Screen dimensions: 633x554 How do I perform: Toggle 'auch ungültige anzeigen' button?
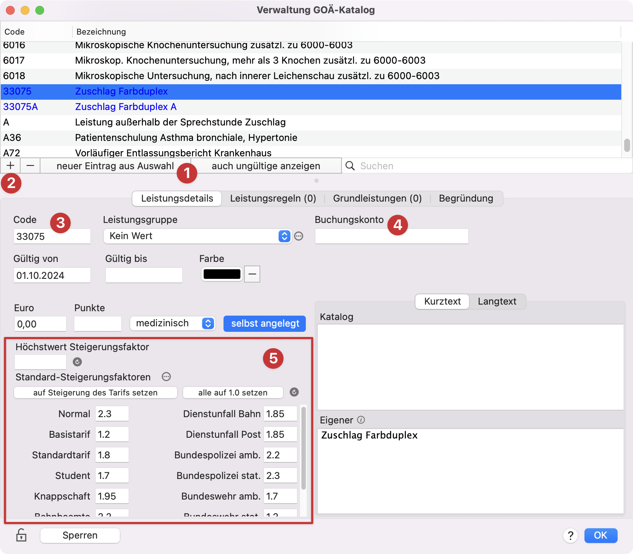(266, 166)
